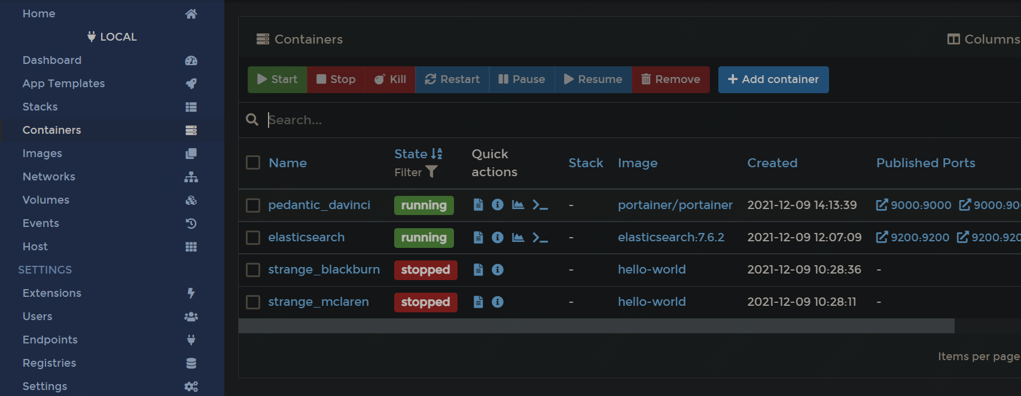Open first 9200:9200 published port link

pos(913,237)
